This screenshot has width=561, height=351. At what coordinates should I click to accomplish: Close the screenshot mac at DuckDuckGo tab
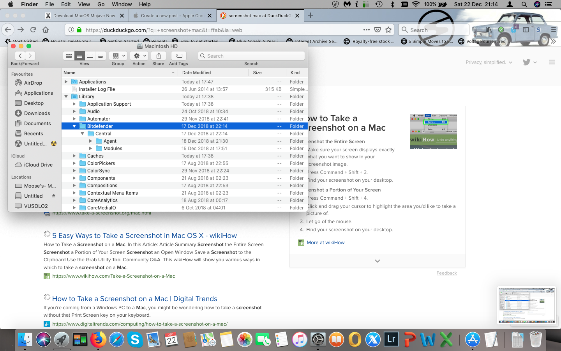298,16
